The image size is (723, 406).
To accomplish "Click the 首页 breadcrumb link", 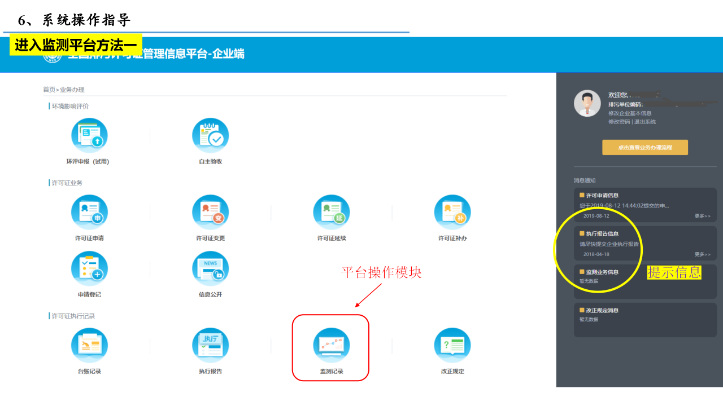I will pyautogui.click(x=49, y=90).
